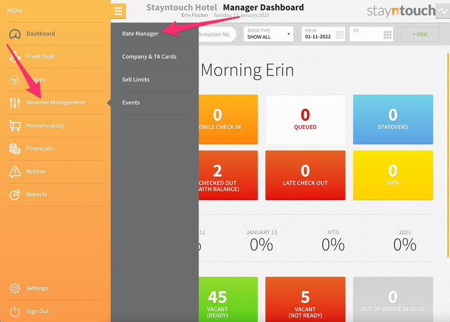Click the Reports pie chart icon
This screenshot has width=450, height=322.
15,194
